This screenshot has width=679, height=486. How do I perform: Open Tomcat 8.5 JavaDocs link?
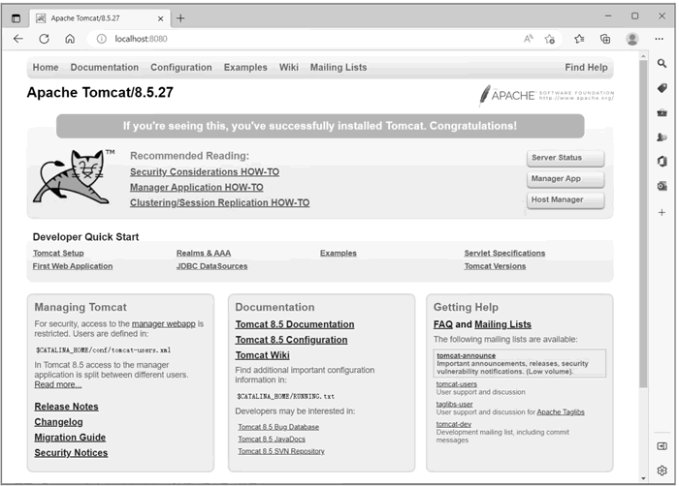point(271,440)
